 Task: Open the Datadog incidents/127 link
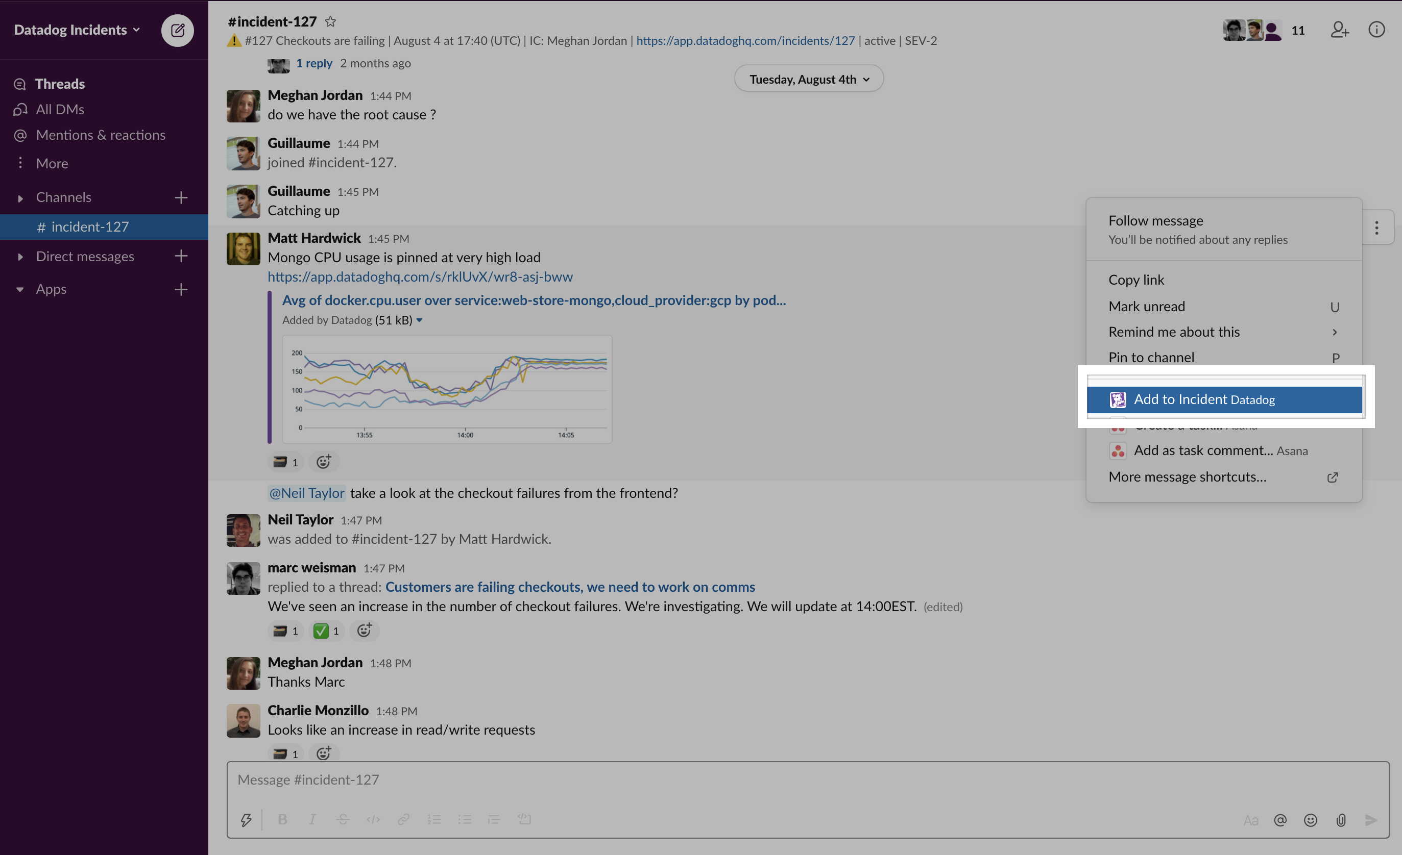click(745, 41)
